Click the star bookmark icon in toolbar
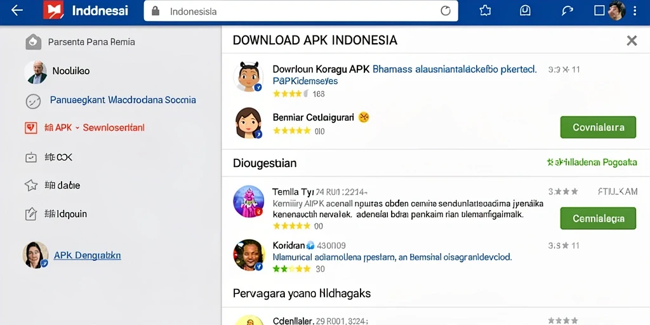This screenshot has height=325, width=650. pos(484,11)
